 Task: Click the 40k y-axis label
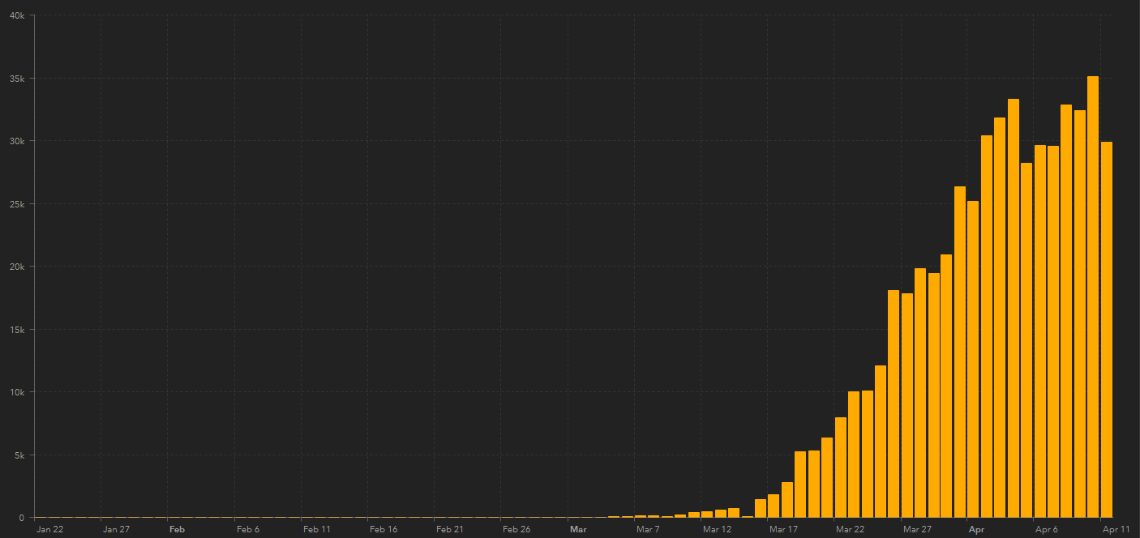click(17, 16)
